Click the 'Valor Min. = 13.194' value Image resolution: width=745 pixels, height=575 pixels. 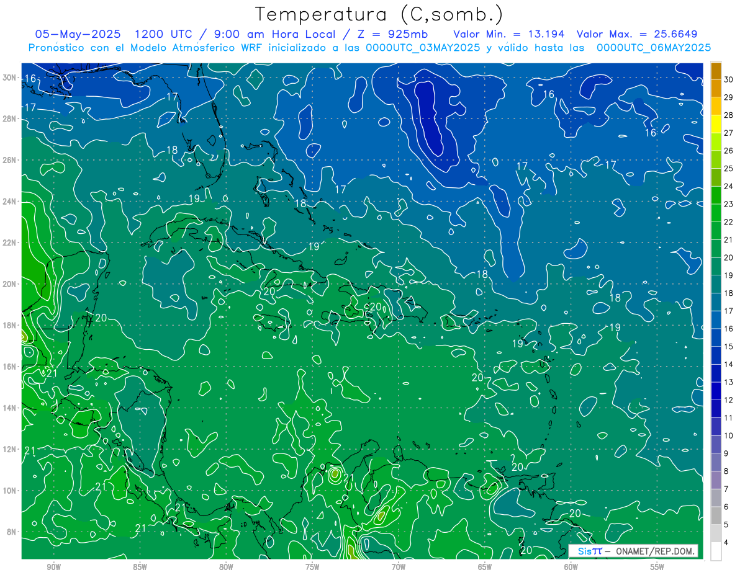pyautogui.click(x=509, y=34)
